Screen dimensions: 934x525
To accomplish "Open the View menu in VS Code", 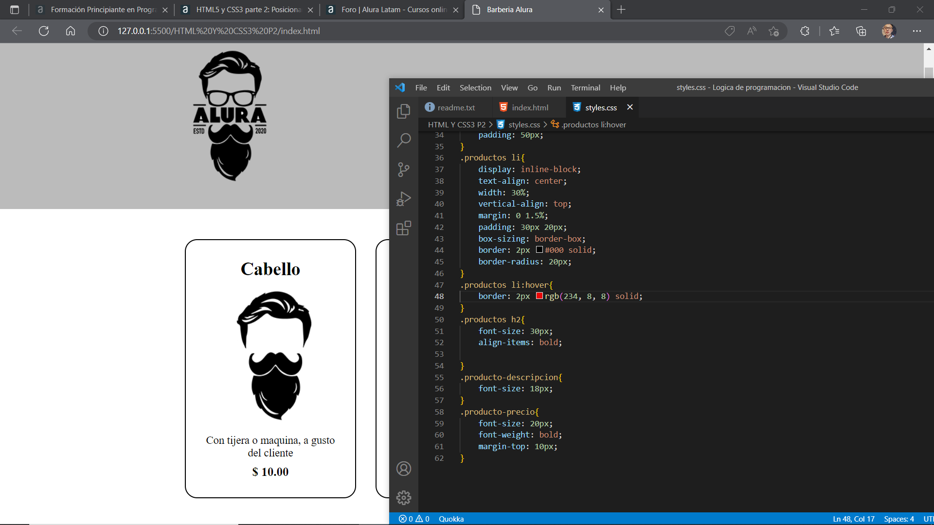I will click(x=509, y=87).
